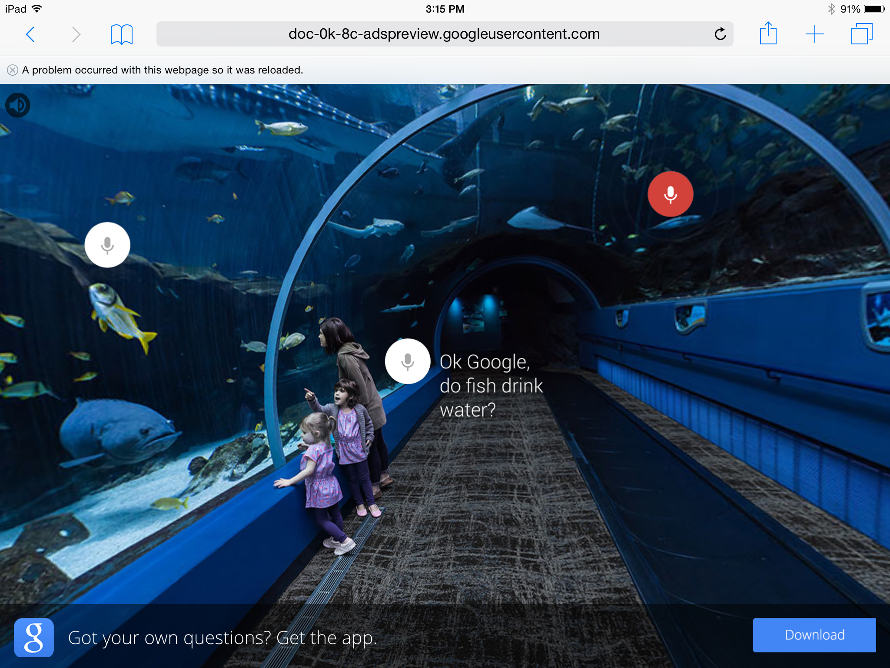Tap the white microphone near the left fish tank

107,245
